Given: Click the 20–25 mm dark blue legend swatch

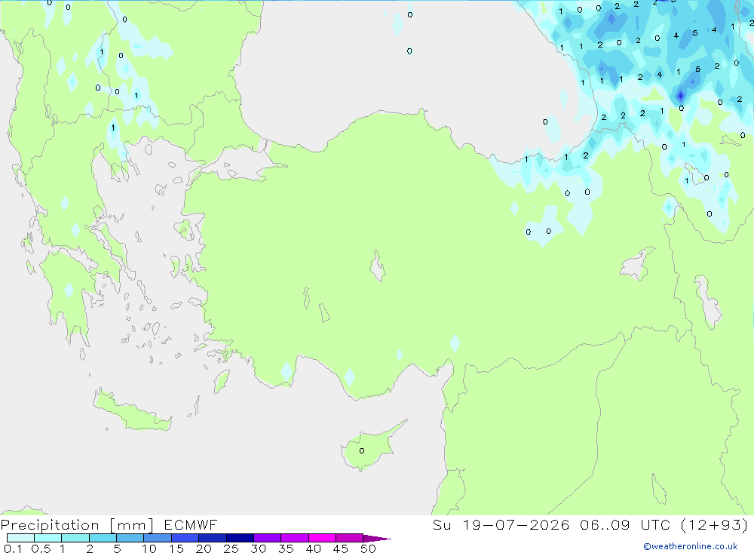Looking at the screenshot, I should pos(213,538).
